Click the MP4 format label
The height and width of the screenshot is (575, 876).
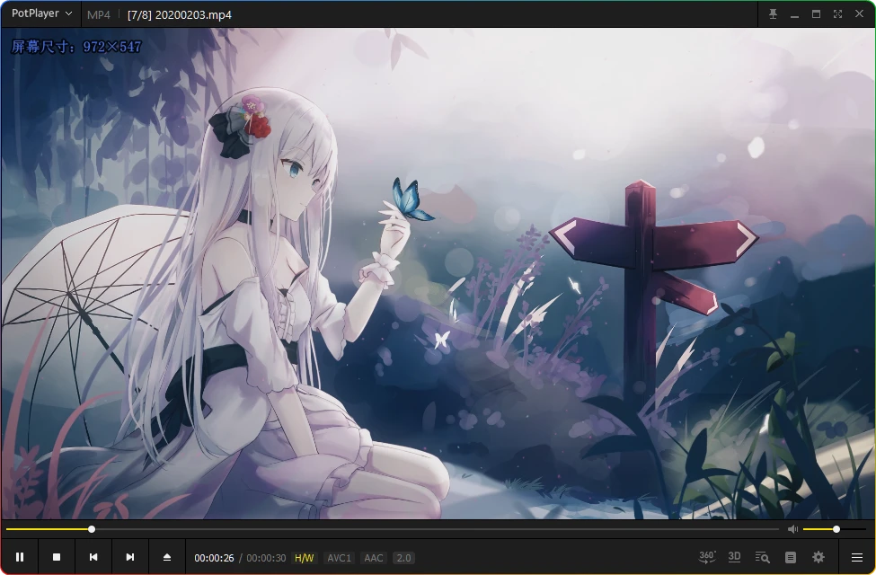tap(99, 15)
